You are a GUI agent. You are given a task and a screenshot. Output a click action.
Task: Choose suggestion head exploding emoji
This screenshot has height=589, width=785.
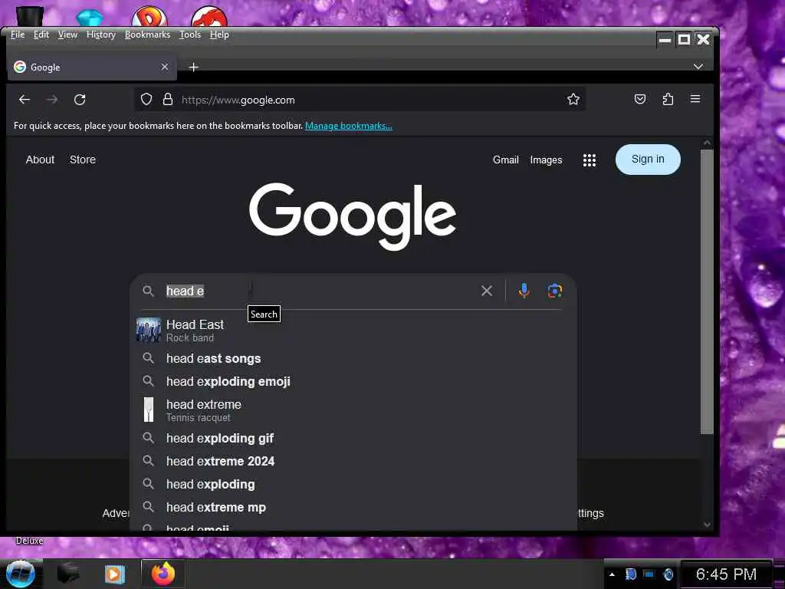pos(353,382)
